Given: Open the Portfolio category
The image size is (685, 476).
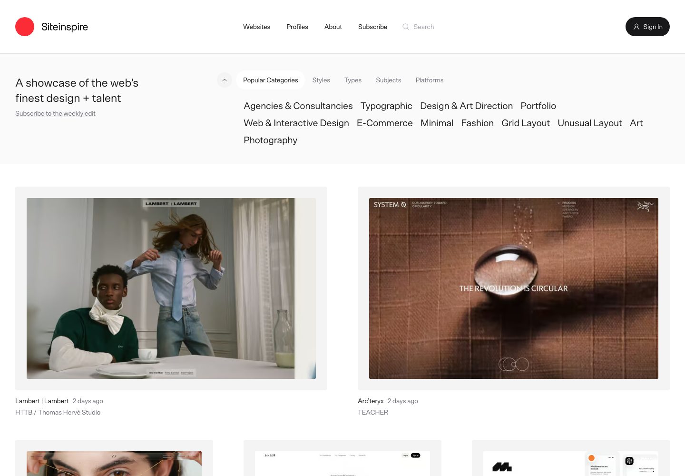Looking at the screenshot, I should tap(538, 106).
